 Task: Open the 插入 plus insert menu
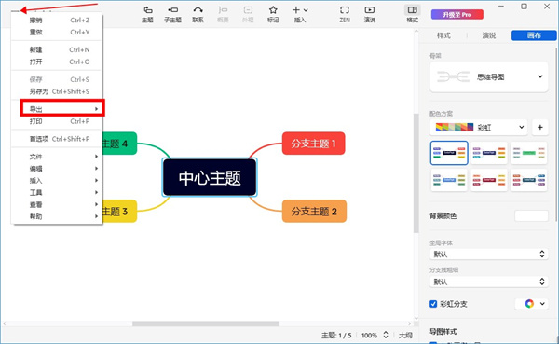300,14
